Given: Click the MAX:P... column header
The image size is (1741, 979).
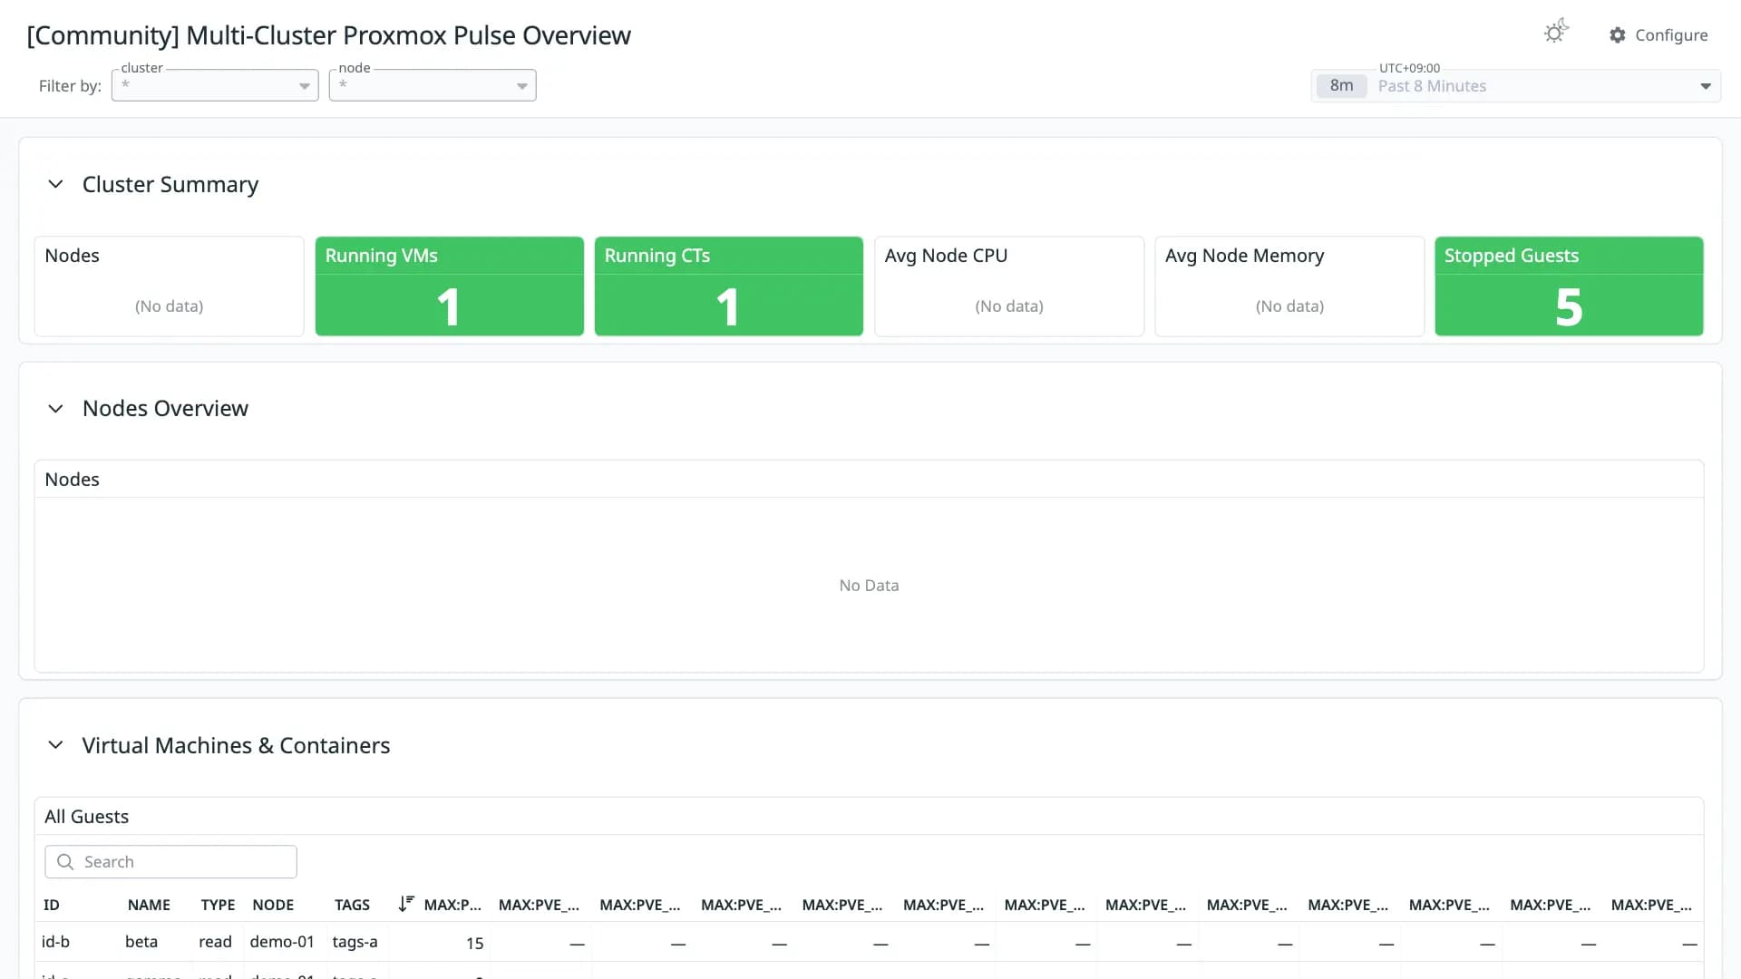Looking at the screenshot, I should click(x=452, y=905).
